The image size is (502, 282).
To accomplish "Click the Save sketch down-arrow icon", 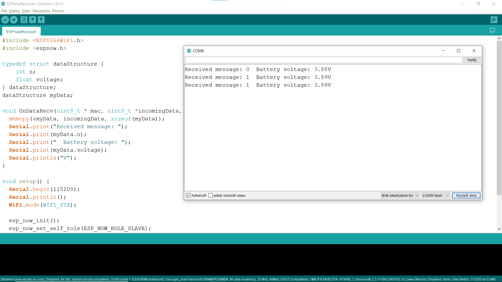I will (41, 20).
